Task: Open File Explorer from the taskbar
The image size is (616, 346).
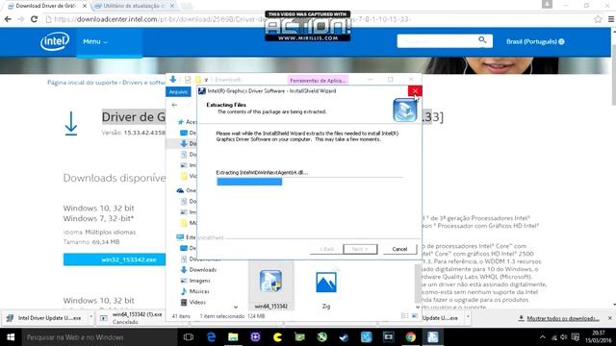Action: click(233, 337)
